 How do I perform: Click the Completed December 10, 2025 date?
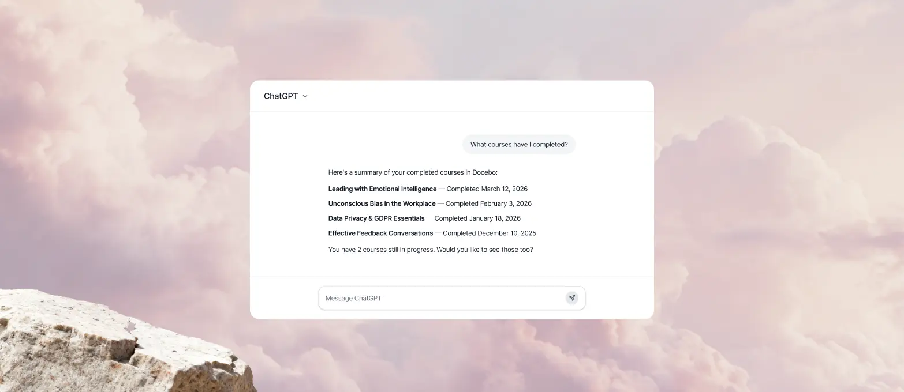490,233
